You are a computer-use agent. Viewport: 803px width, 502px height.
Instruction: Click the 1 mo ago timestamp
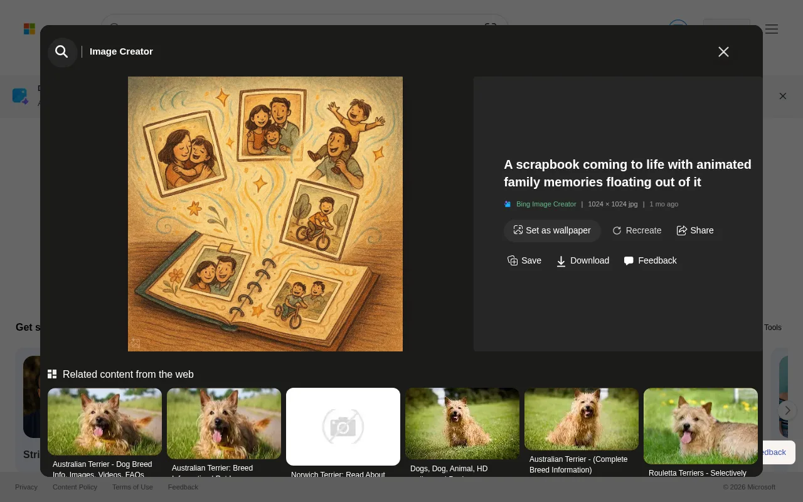pos(664,204)
